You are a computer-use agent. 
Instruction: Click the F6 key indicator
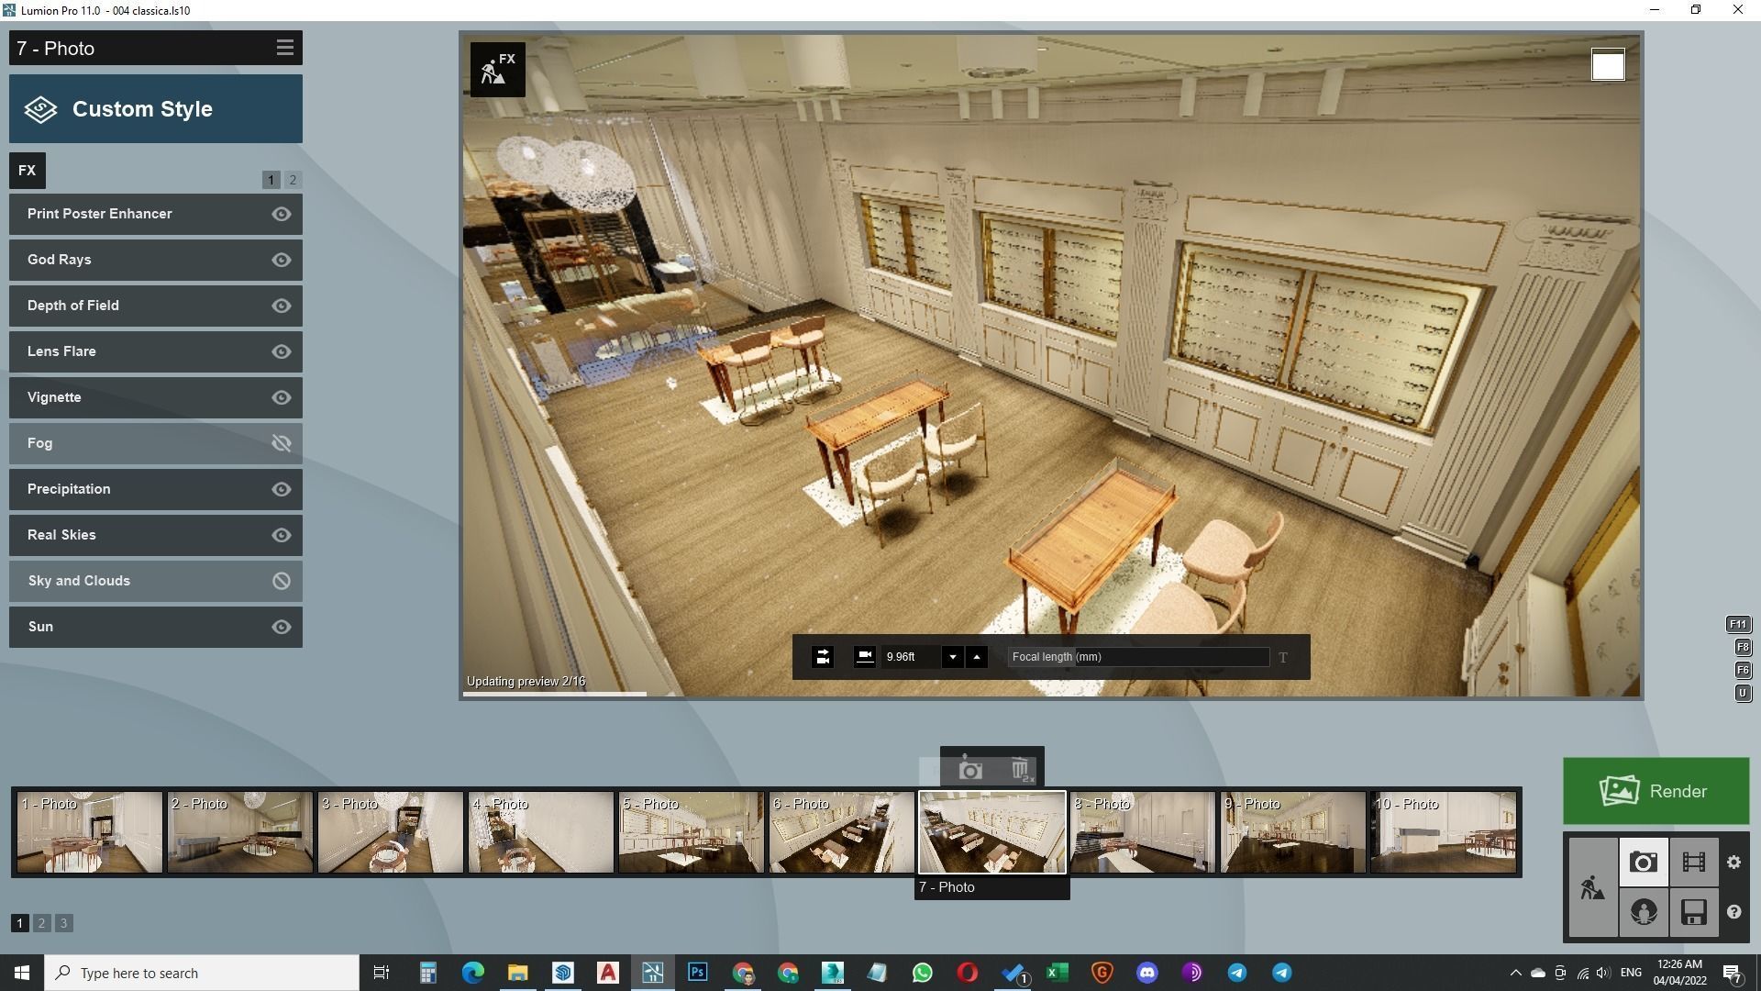pos(1743,671)
